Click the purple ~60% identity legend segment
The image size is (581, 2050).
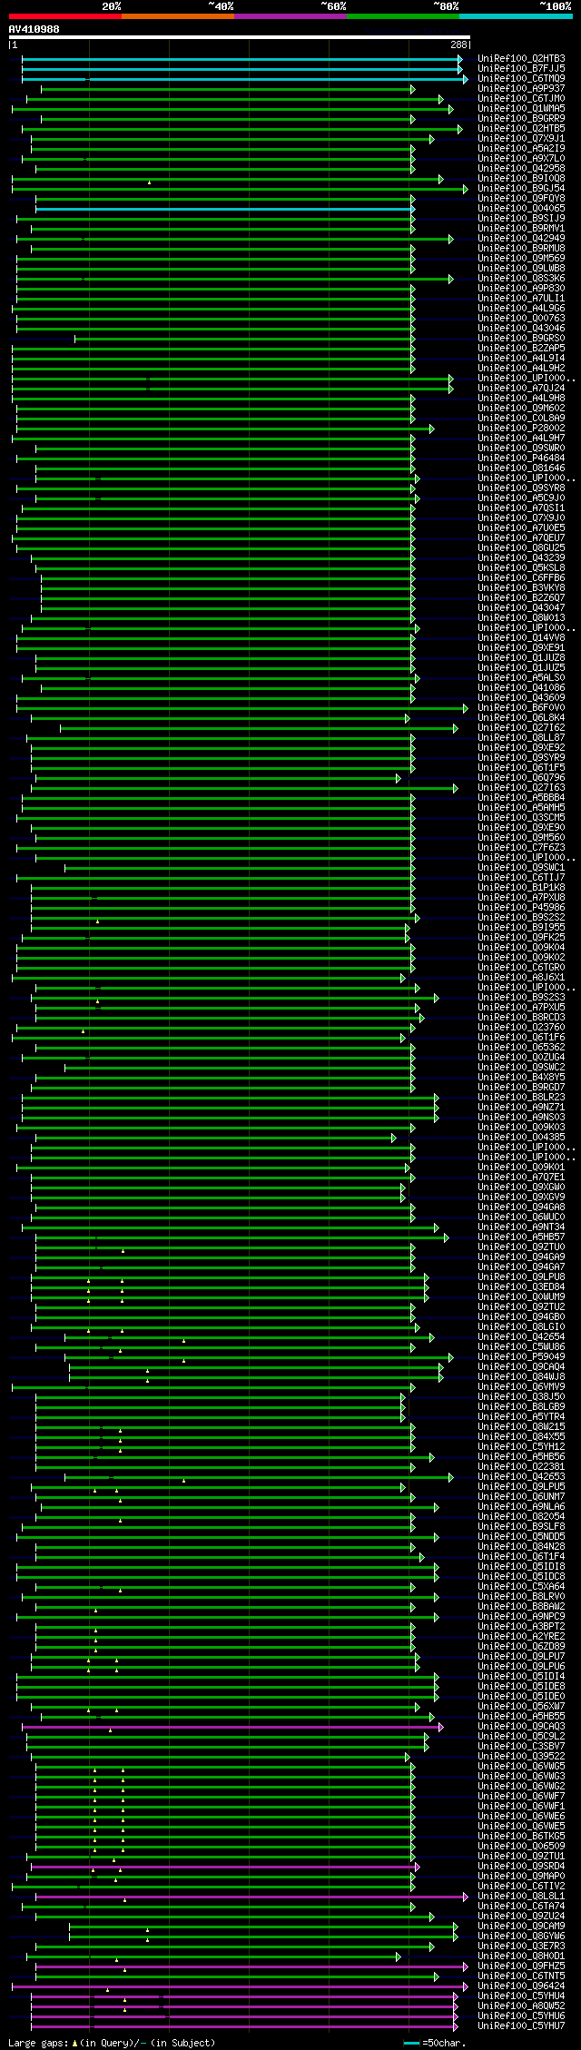[x=290, y=16]
